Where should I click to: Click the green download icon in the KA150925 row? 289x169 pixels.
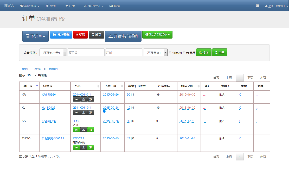click(83, 130)
